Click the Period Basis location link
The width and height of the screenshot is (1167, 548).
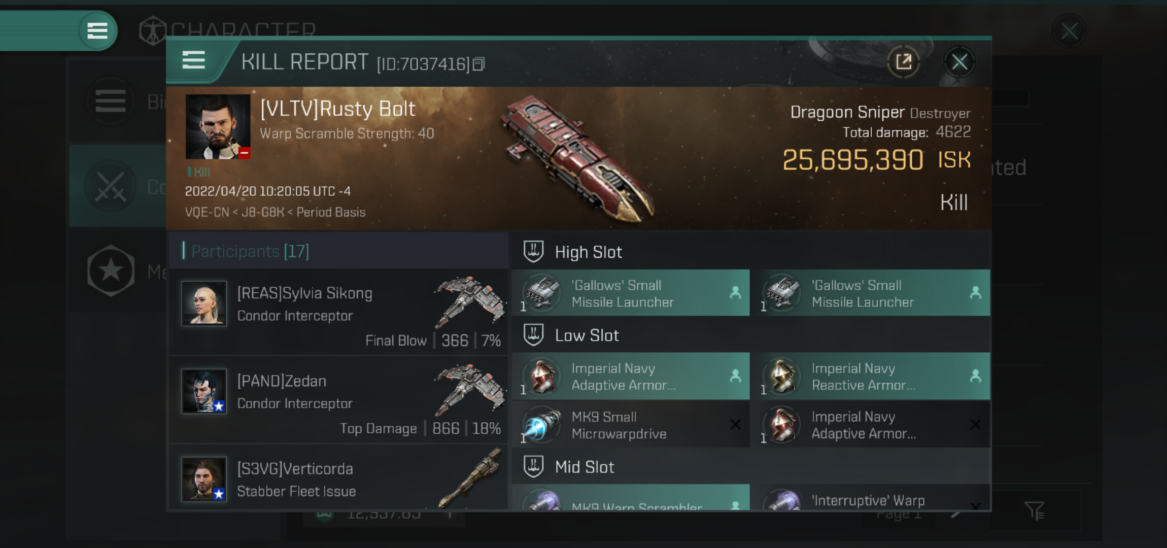[x=331, y=212]
